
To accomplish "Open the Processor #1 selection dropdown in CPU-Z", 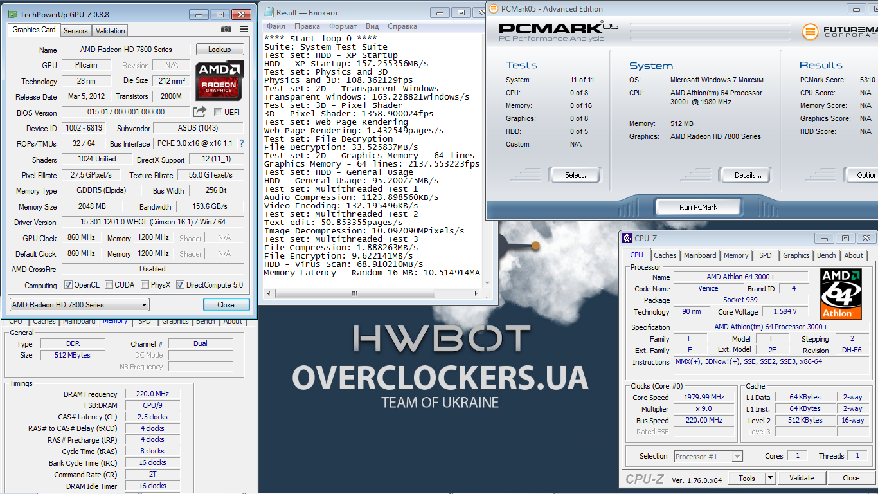I will (x=708, y=456).
